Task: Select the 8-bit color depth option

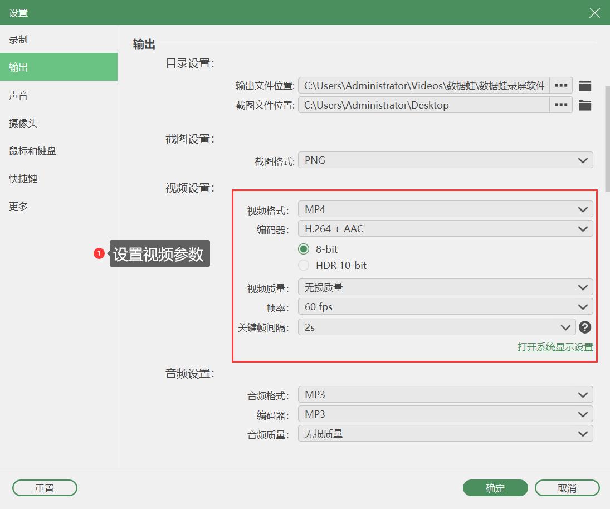Action: (x=304, y=249)
